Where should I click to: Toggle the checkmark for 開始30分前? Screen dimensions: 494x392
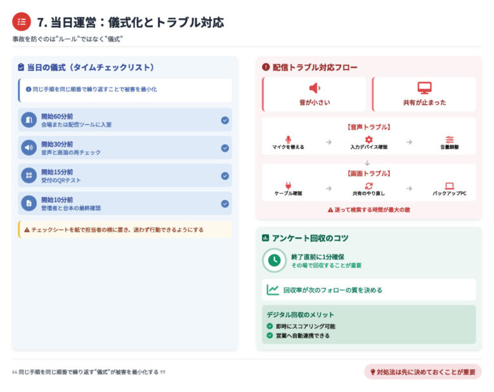coord(224,148)
